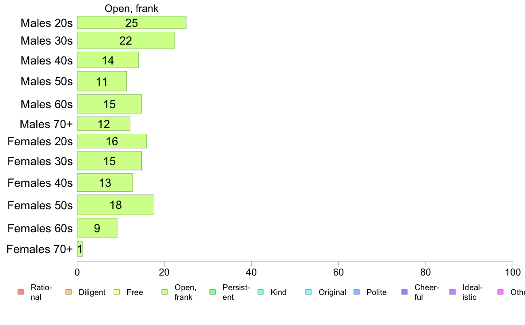
Task: Select the Open, frank legend swatch
Action: (x=164, y=292)
